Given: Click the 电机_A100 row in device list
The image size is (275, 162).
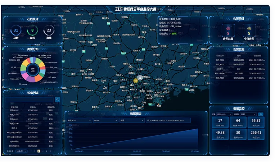Looking at the screenshot, I should click(x=33, y=124).
